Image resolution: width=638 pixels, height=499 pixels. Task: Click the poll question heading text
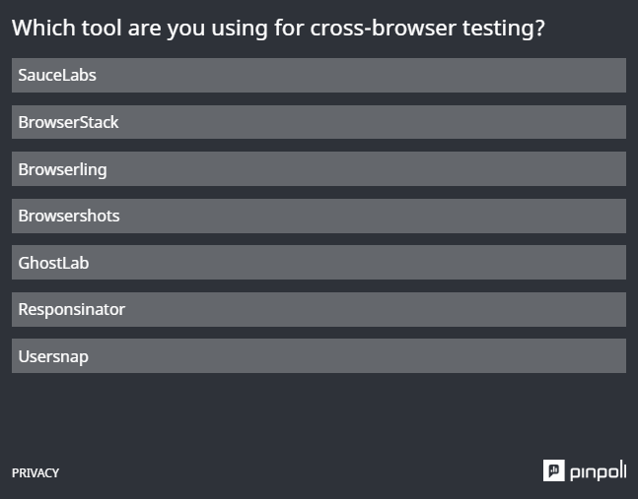(x=278, y=28)
